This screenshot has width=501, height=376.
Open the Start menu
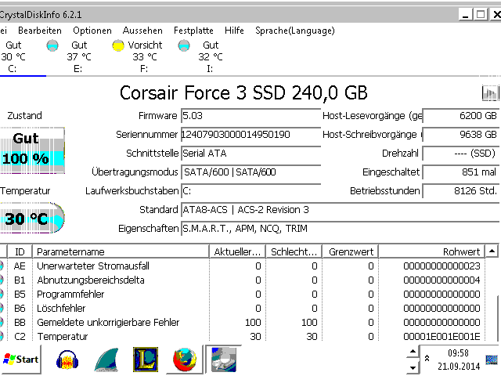coord(20,360)
